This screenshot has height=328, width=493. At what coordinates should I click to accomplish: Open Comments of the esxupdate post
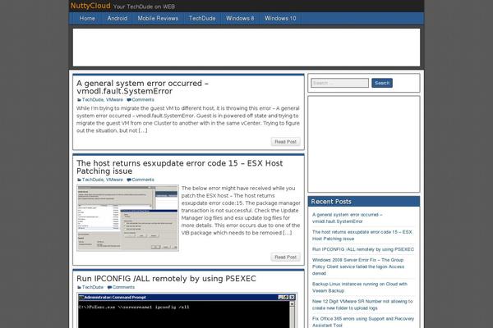[x=143, y=180]
